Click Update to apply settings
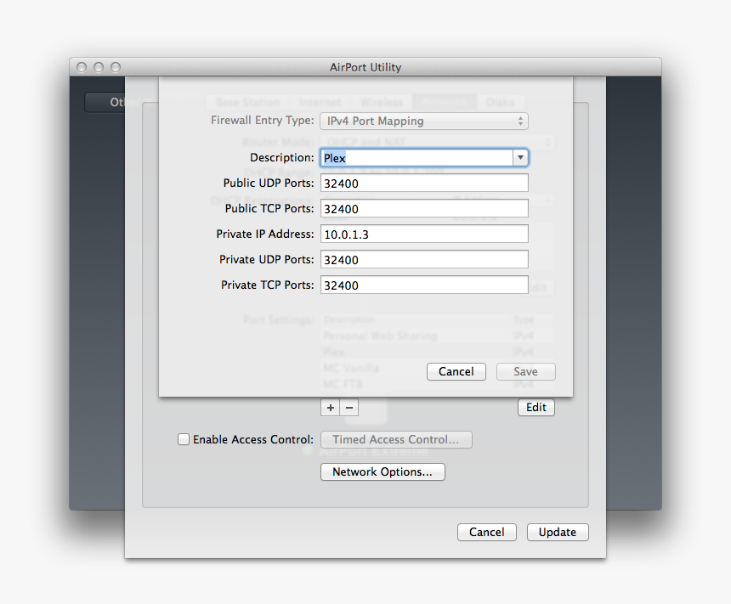 coord(558,533)
